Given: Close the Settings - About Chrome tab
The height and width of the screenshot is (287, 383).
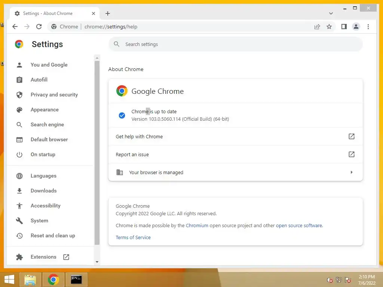Looking at the screenshot, I should coord(93,13).
